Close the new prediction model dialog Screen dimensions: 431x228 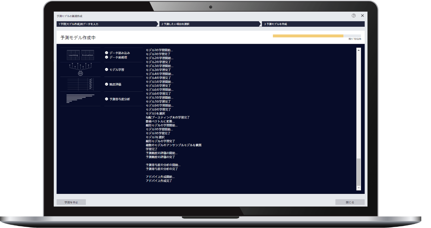[362, 16]
